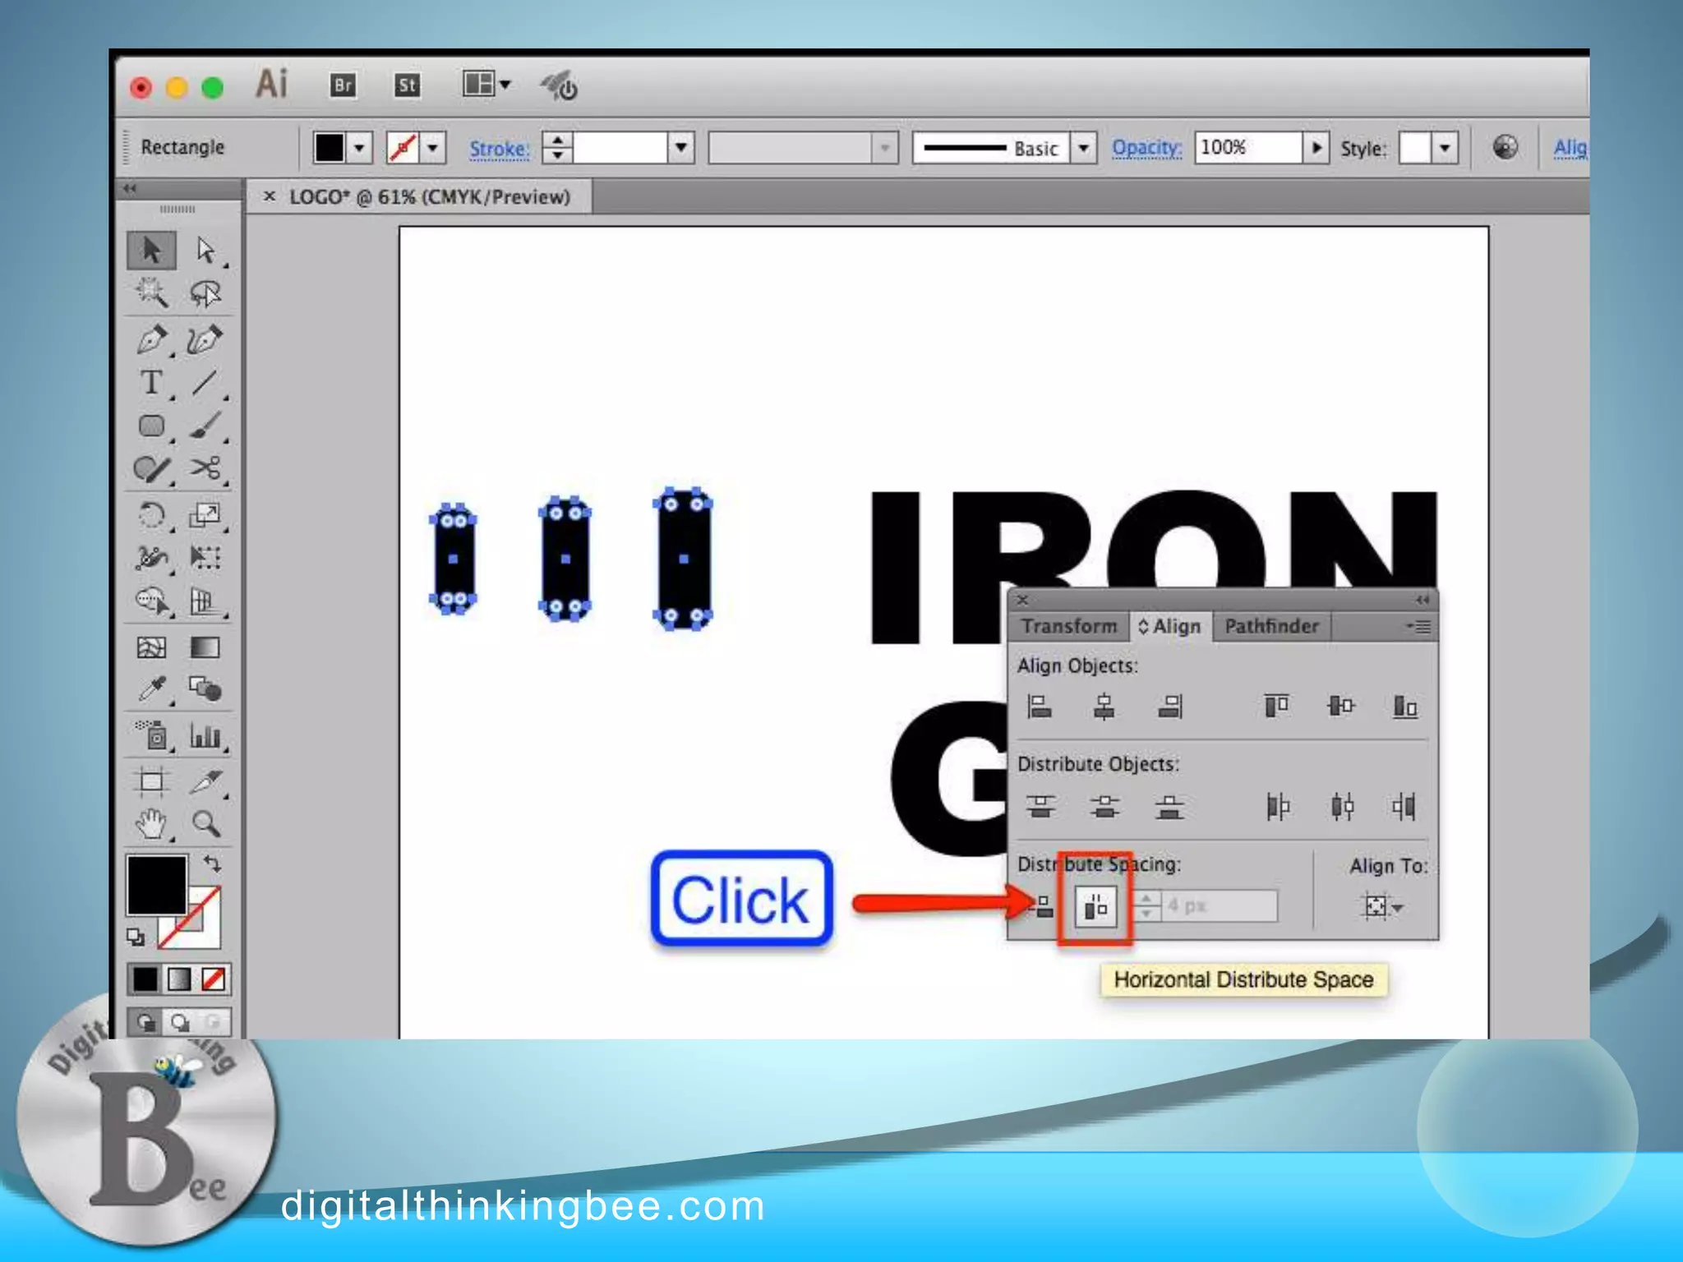
Task: Click the Stroke link label
Action: tap(499, 149)
